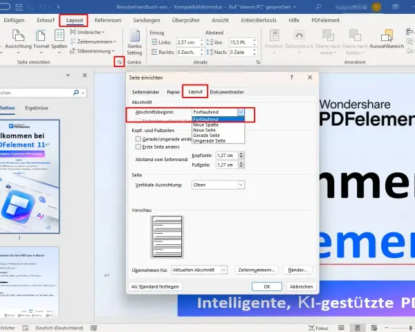This screenshot has height=332, width=415.
Task: Open the PDFelement ribbon tab
Action: point(325,20)
